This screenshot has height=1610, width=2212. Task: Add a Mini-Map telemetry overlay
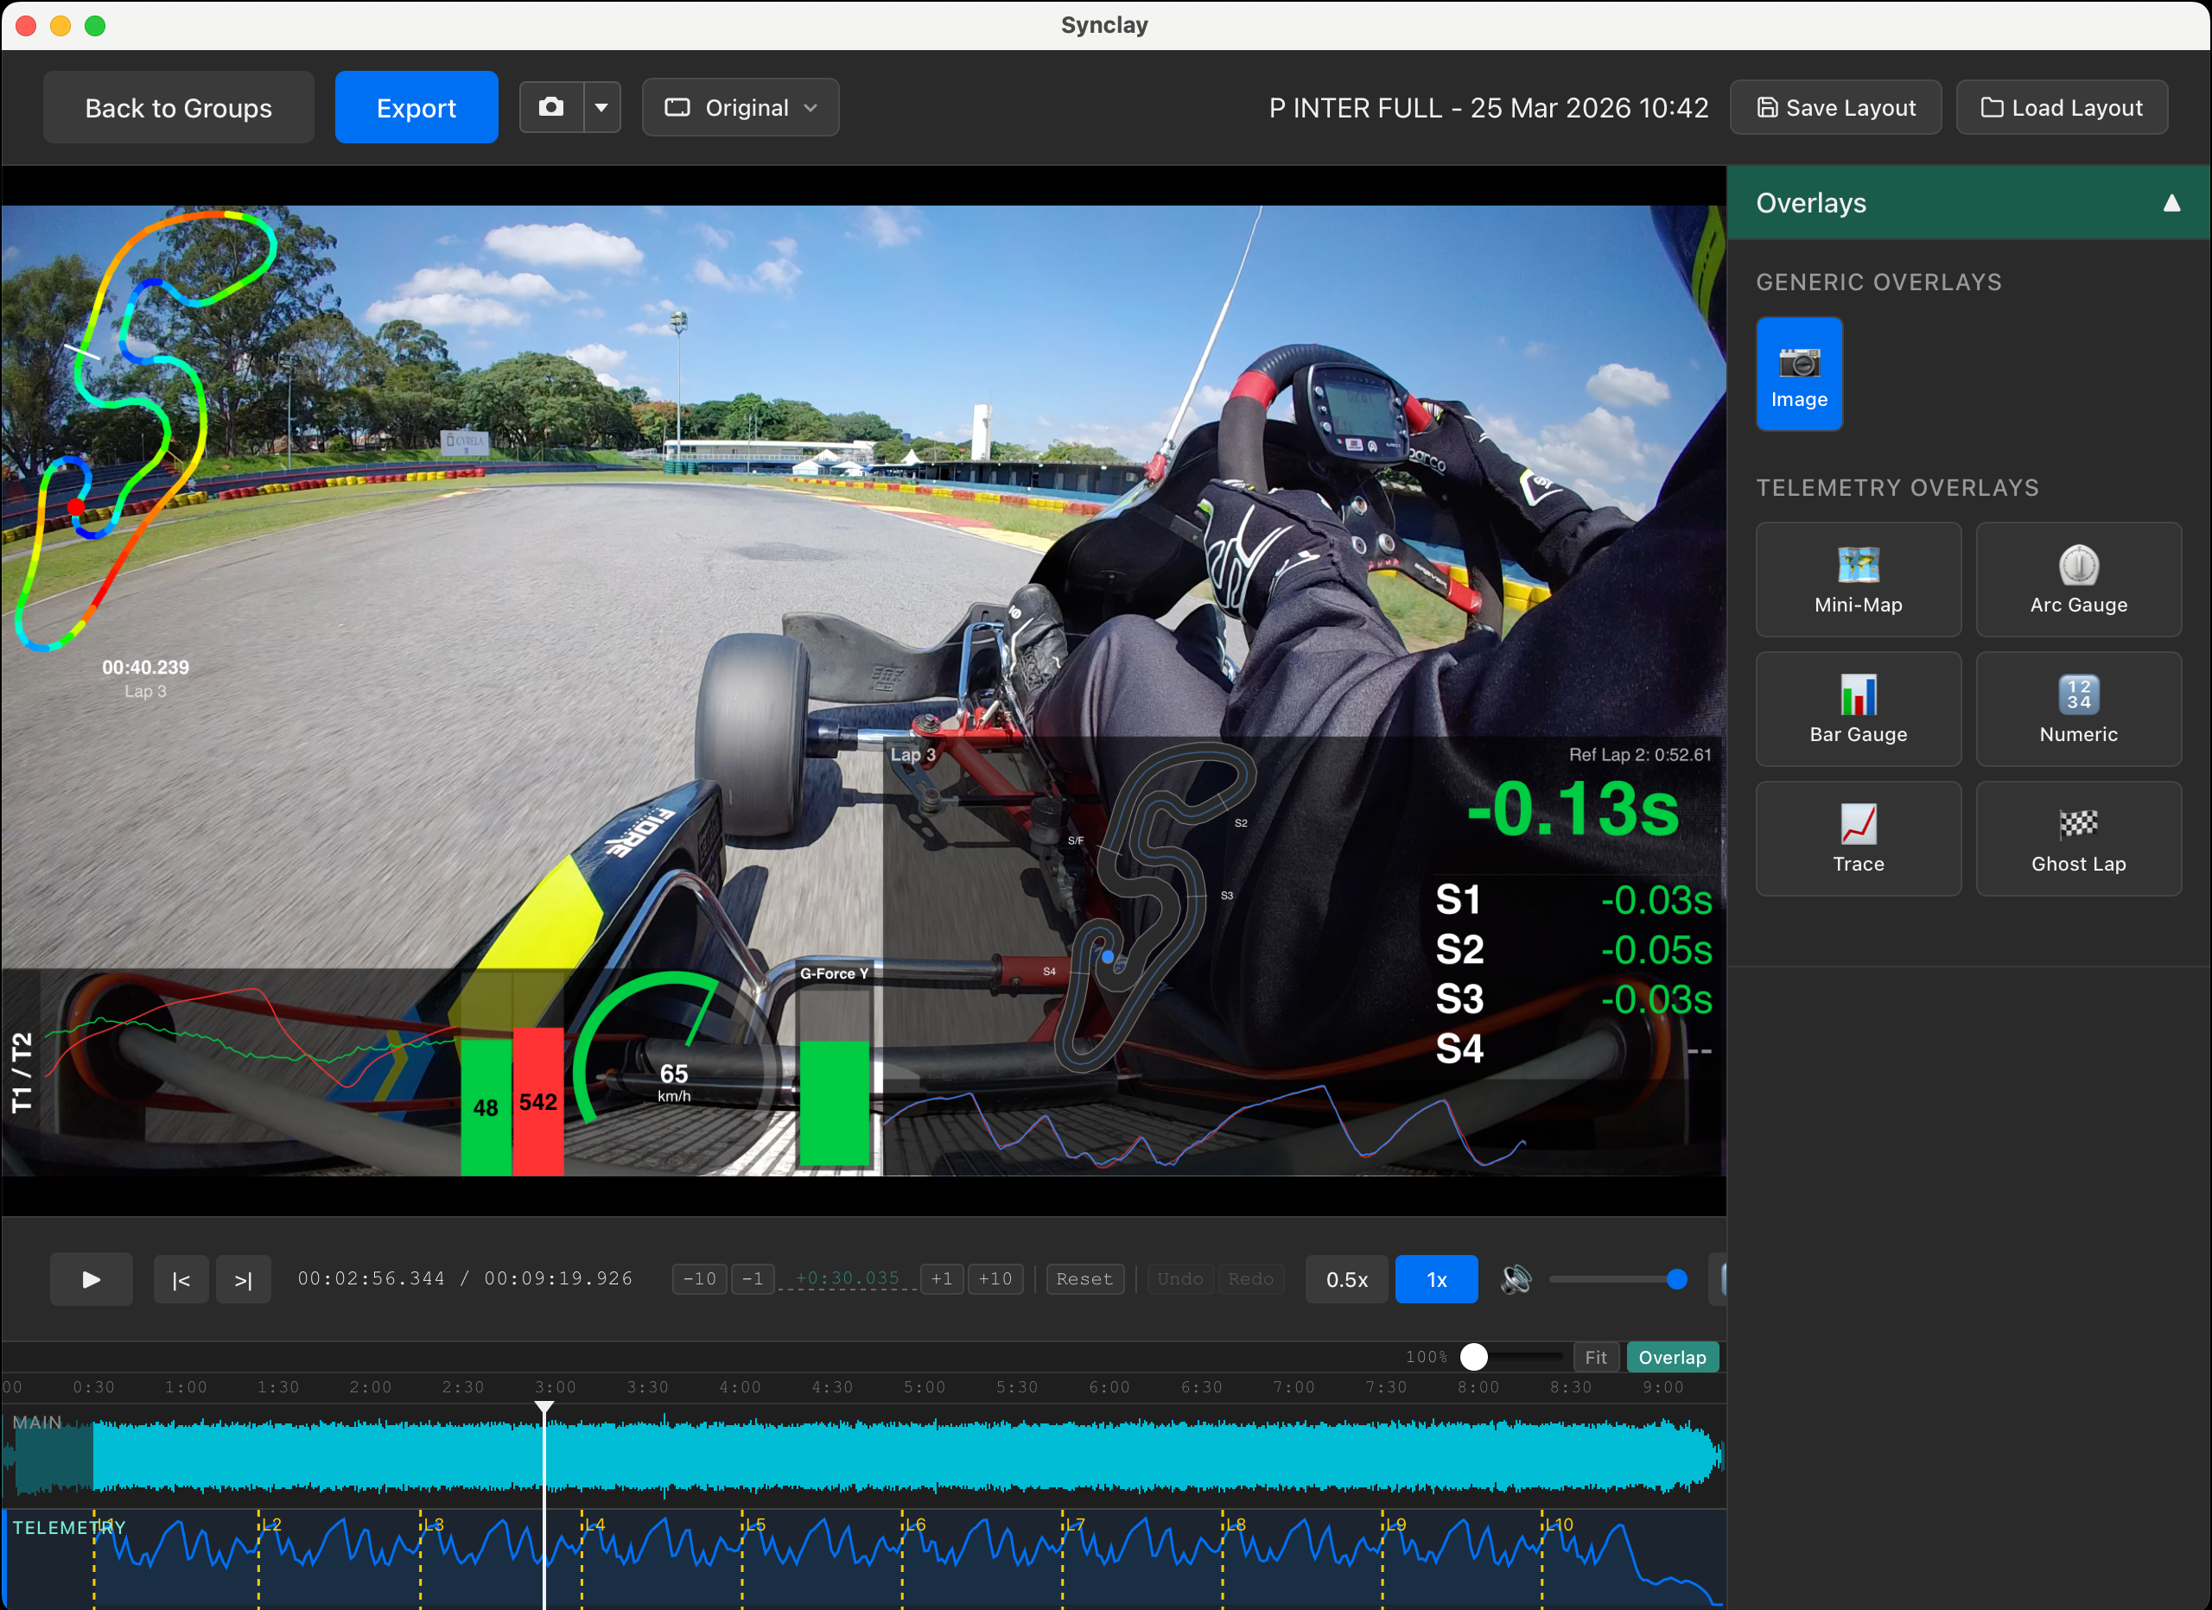tap(1858, 580)
